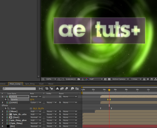Image resolution: width=157 pixels, height=128 pixels.
Task: Click the LOGO2 preserve transparency T checkbox
Action: 44,97
